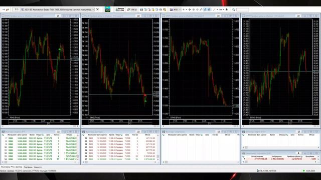The width and height of the screenshot is (321, 180).
Task: Click the server time text in the status bar
Action: (28, 170)
